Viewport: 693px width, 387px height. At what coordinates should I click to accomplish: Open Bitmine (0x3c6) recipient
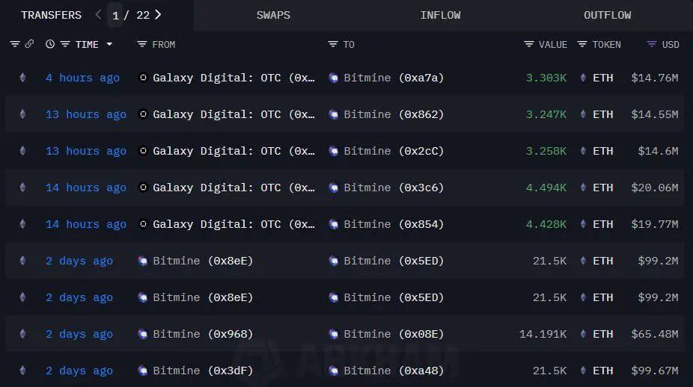point(394,188)
